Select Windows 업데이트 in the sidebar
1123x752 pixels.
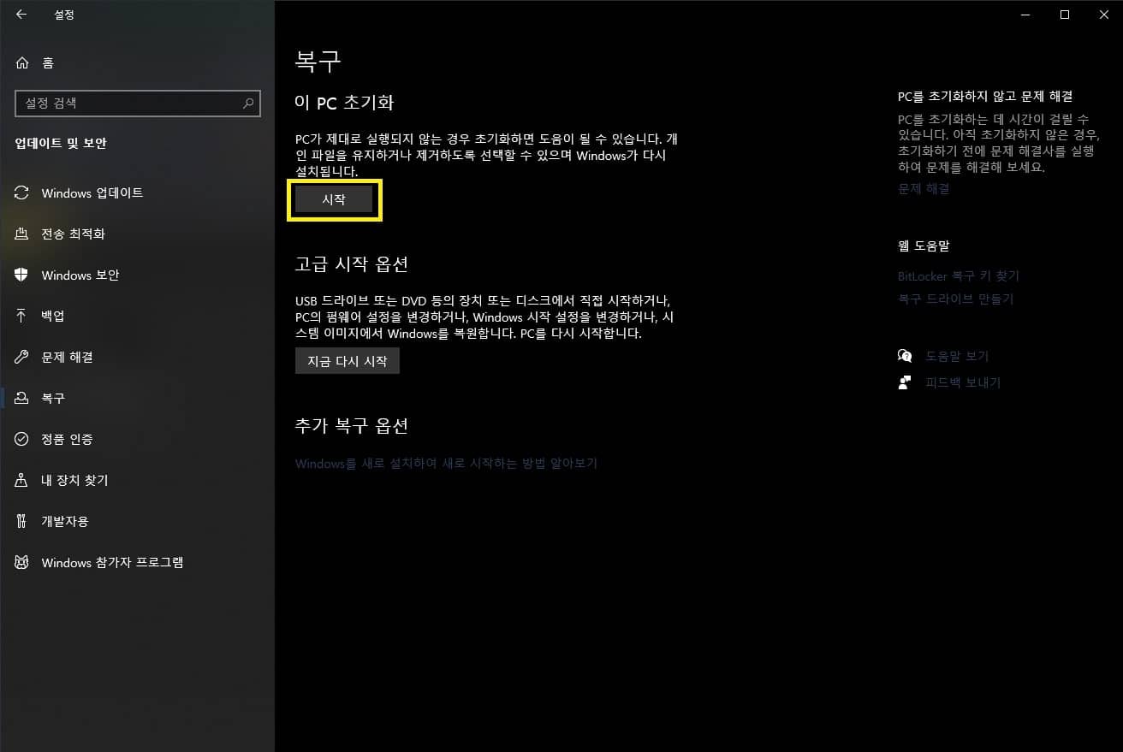[90, 192]
